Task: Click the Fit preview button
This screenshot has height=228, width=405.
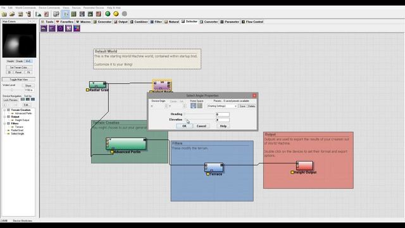Action: coord(28,72)
